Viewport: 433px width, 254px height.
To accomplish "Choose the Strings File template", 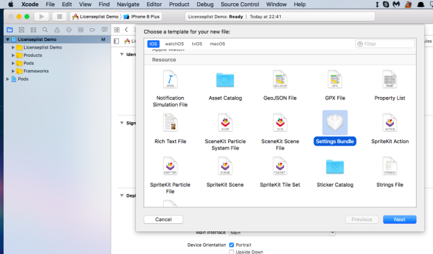I will point(389,172).
